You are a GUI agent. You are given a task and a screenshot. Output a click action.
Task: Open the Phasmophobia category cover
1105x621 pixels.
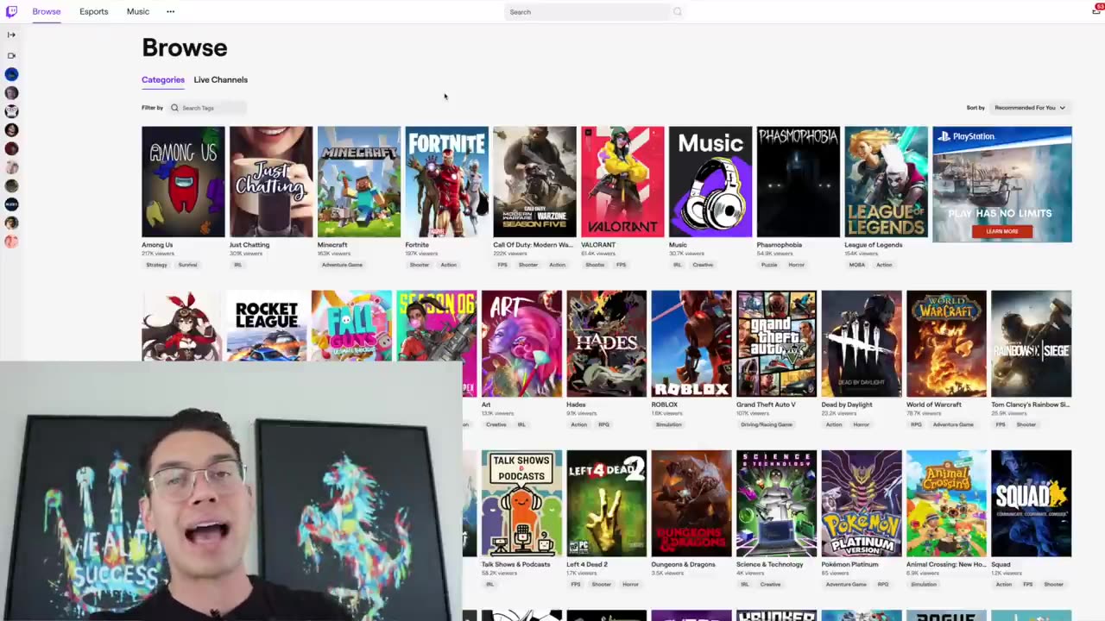tap(799, 182)
